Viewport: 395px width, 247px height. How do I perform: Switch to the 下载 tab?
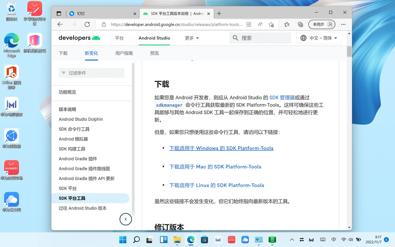[63, 53]
